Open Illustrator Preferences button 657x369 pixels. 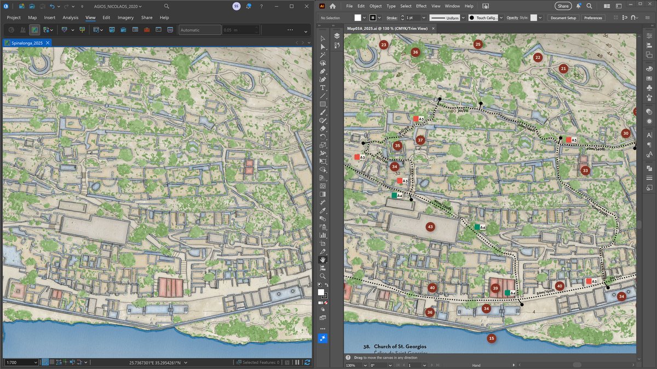593,18
